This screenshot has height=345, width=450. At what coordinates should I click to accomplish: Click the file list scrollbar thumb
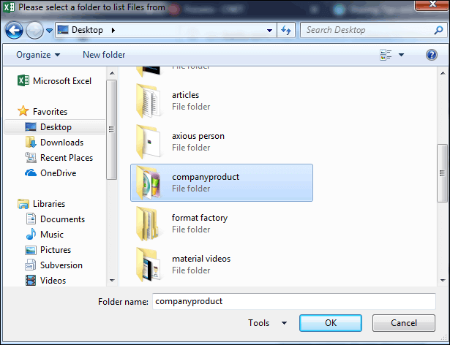click(x=442, y=173)
